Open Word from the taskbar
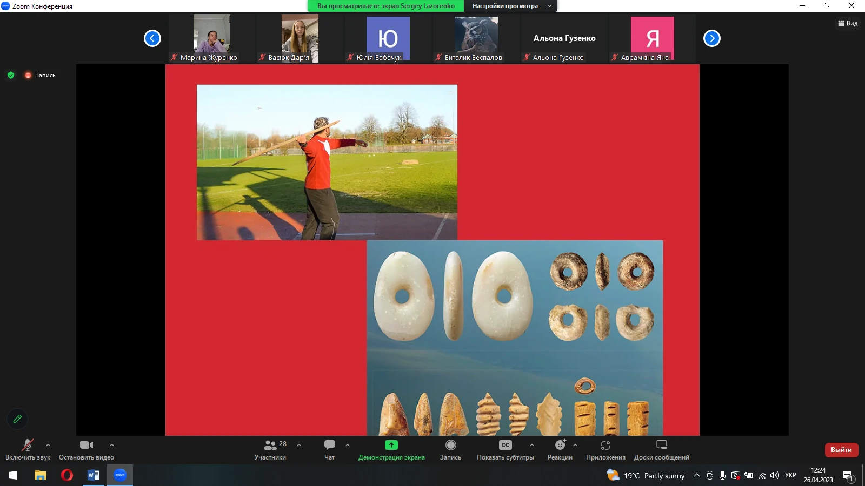This screenshot has height=486, width=865. click(94, 475)
